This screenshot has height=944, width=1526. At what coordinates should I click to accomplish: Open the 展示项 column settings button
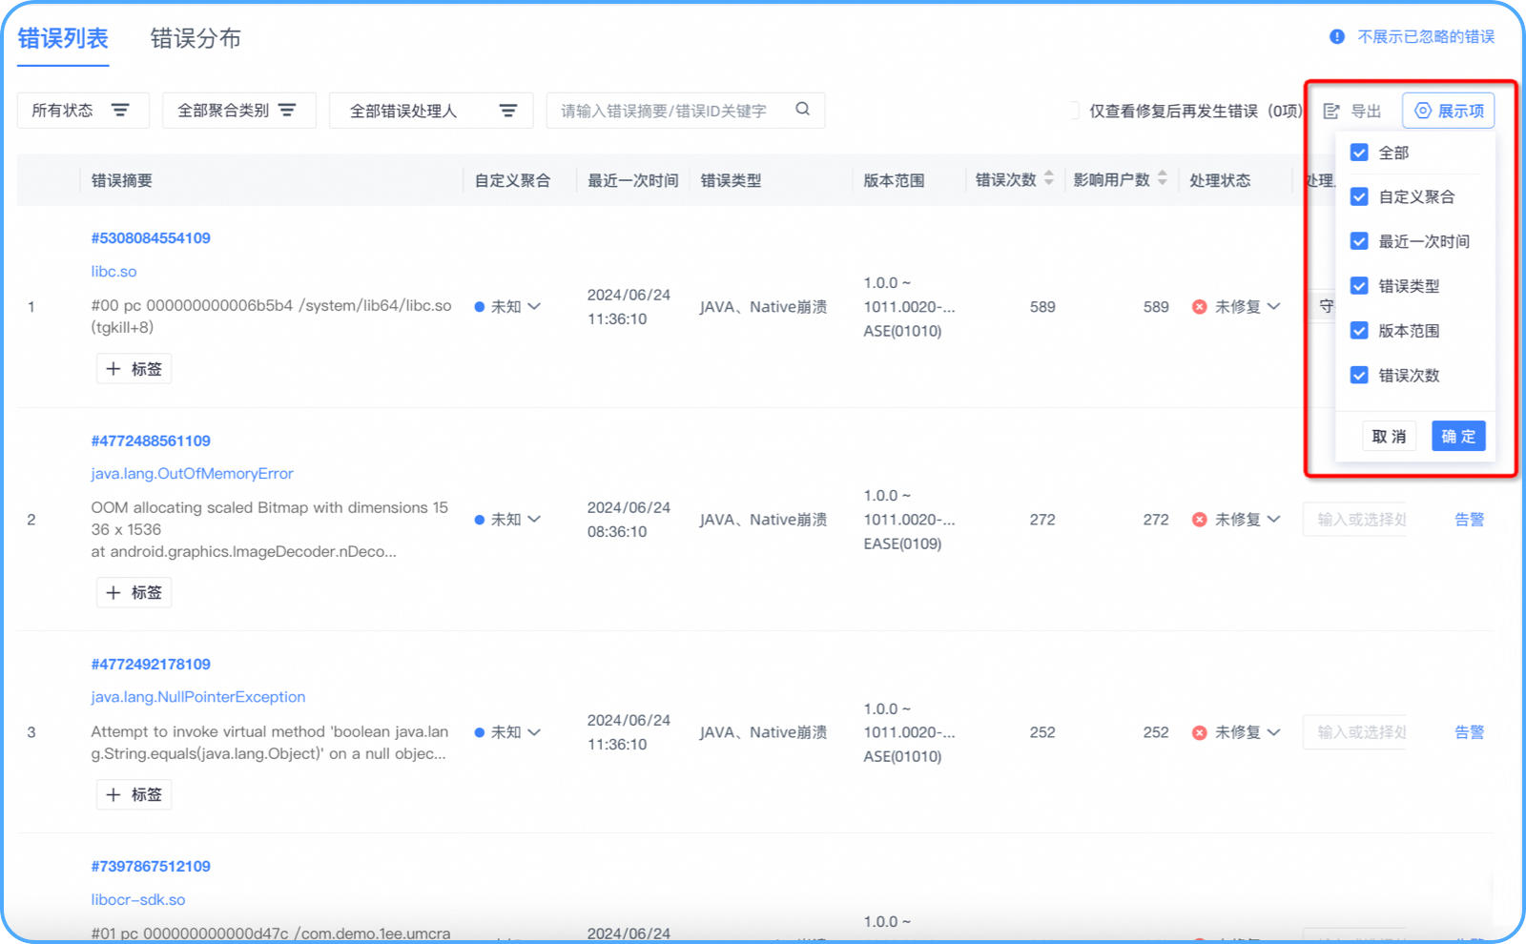point(1449,111)
